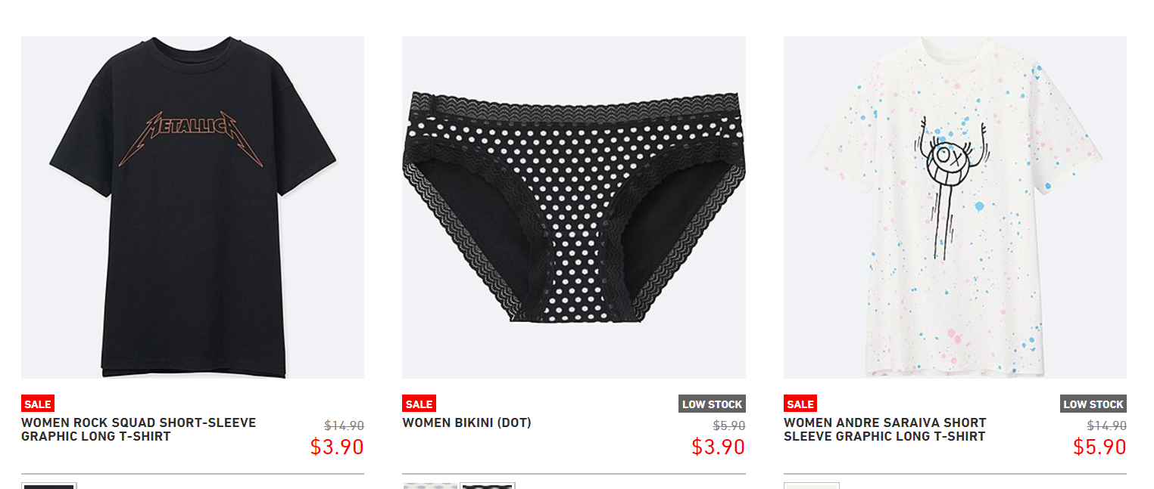Click the crossed-out $14.90 price on Rock Squad shirt
This screenshot has height=489, width=1154.
[345, 426]
